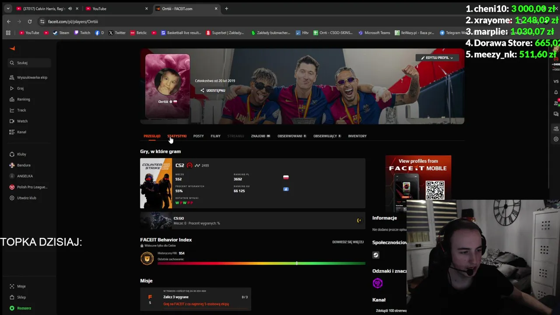Click the Behavior Index gradient bar
This screenshot has width=560, height=315.
point(261,263)
